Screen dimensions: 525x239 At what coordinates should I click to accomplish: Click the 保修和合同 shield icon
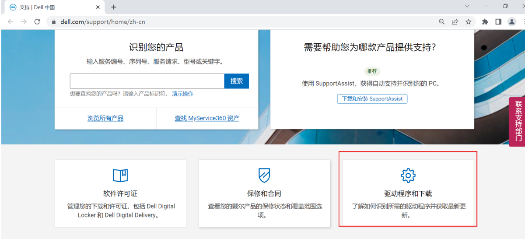coord(264,175)
